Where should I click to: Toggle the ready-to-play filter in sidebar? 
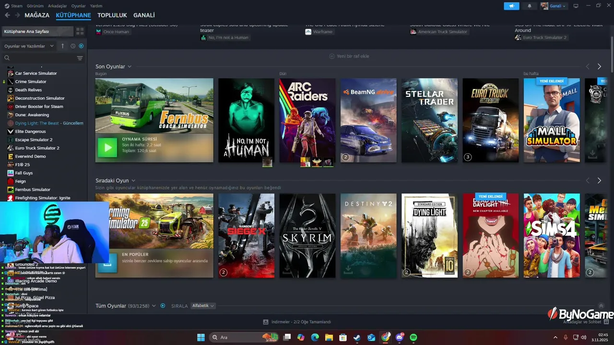click(x=81, y=46)
